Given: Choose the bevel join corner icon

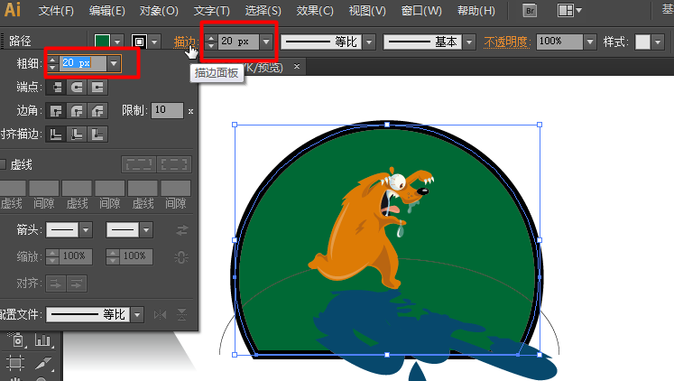Looking at the screenshot, I should [x=97, y=111].
